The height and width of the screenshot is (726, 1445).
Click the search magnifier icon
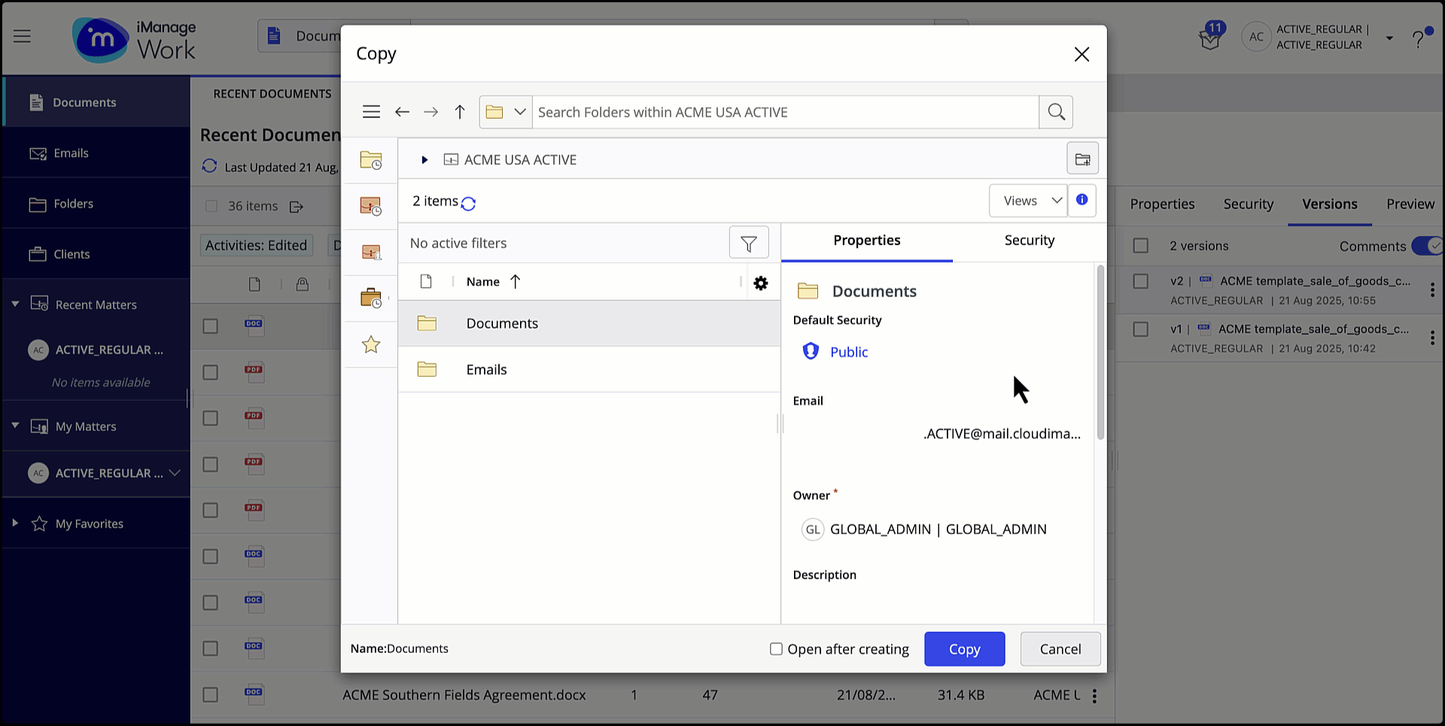pyautogui.click(x=1056, y=111)
